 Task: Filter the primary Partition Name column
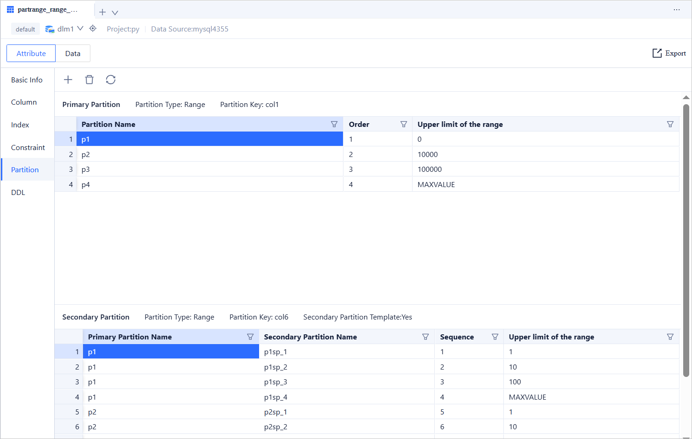coord(334,124)
